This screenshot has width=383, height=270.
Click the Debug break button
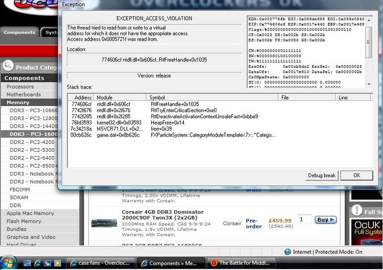coord(322,175)
